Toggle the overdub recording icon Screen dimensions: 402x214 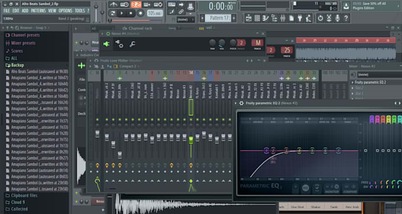click(147, 5)
